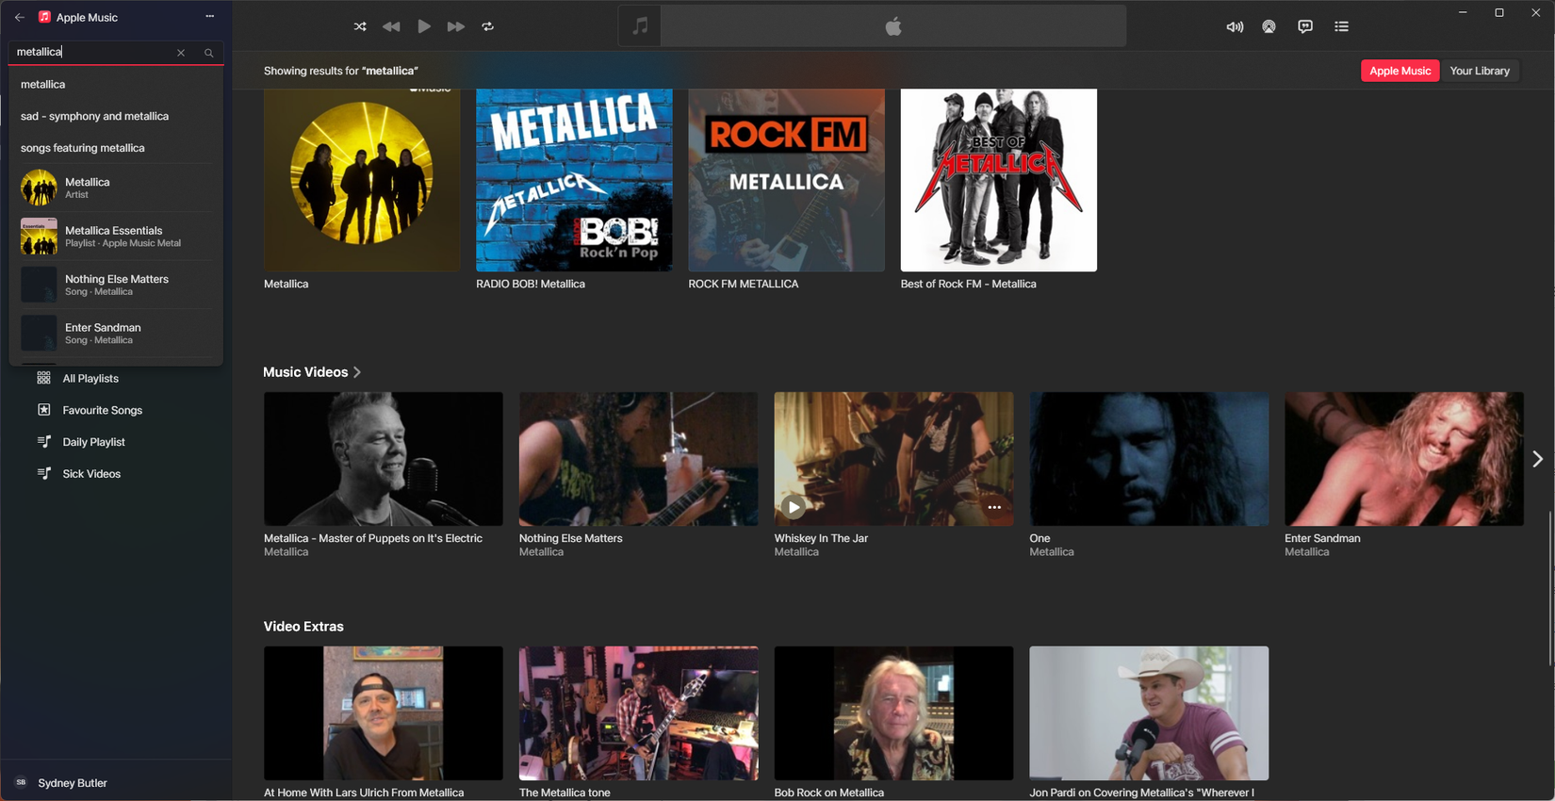Open the Enter Sandman music video thumbnail
Screen dimensions: 1555x801
click(1403, 459)
